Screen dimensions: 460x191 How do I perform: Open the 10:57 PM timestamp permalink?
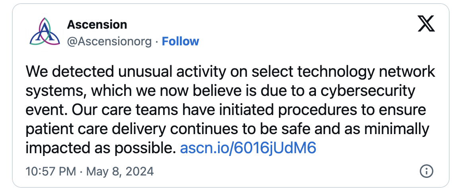(x=51, y=172)
